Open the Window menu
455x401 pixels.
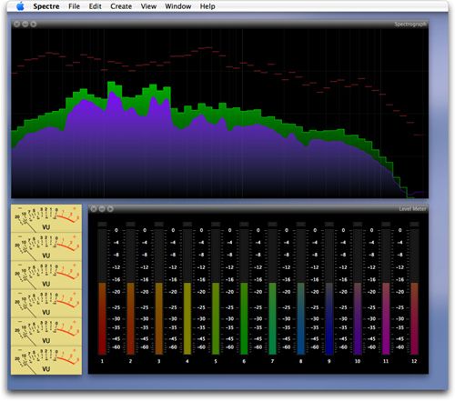pyautogui.click(x=178, y=6)
